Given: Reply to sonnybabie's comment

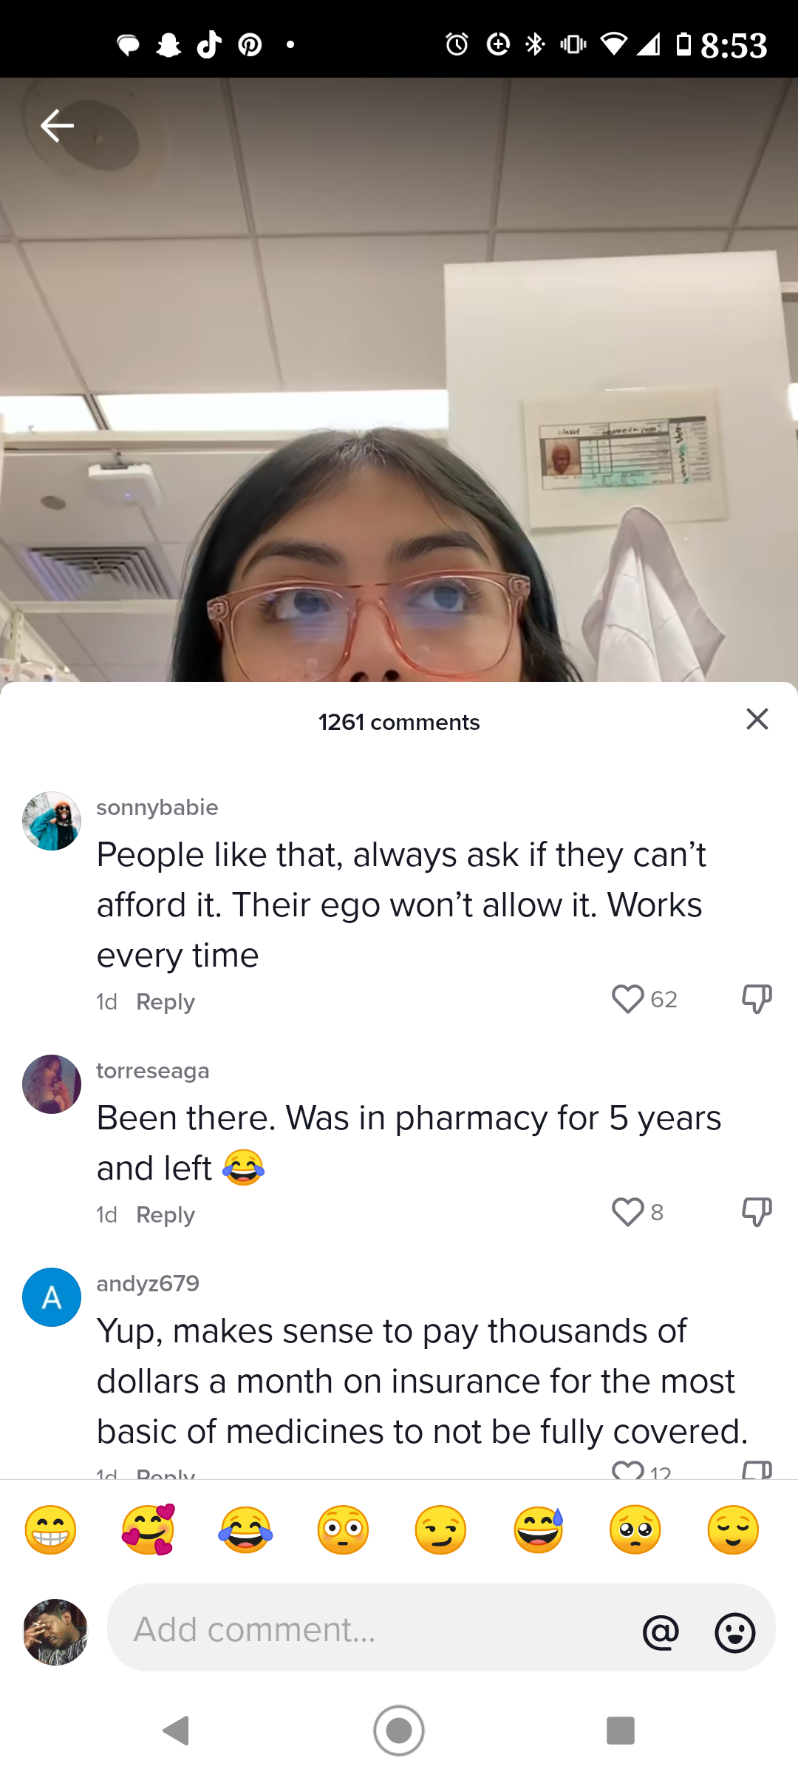Looking at the screenshot, I should click(x=166, y=1002).
